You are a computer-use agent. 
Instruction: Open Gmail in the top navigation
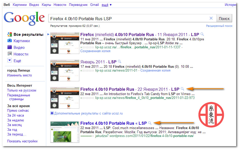coord(94,5)
